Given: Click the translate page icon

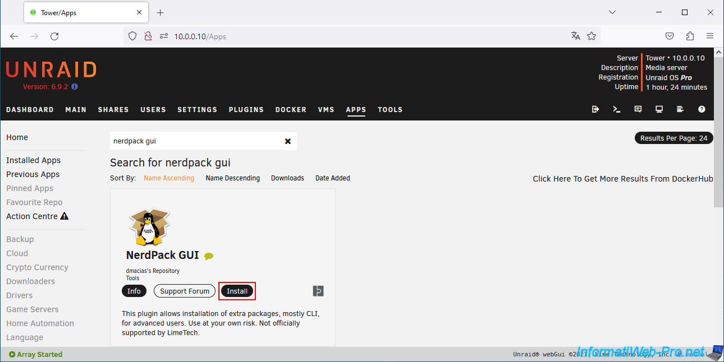Looking at the screenshot, I should click(x=575, y=36).
